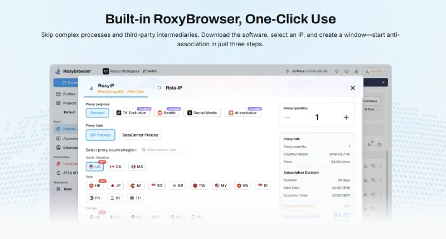The width and height of the screenshot is (446, 239).
Task: Choose Reddit proxy purpose
Action: coord(167,113)
